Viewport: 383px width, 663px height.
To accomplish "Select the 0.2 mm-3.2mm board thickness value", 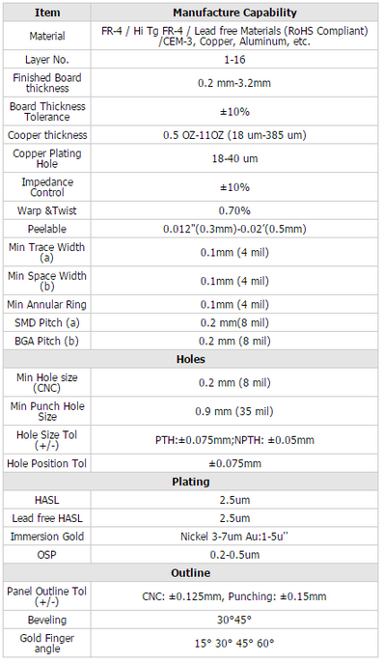I will coord(234,83).
